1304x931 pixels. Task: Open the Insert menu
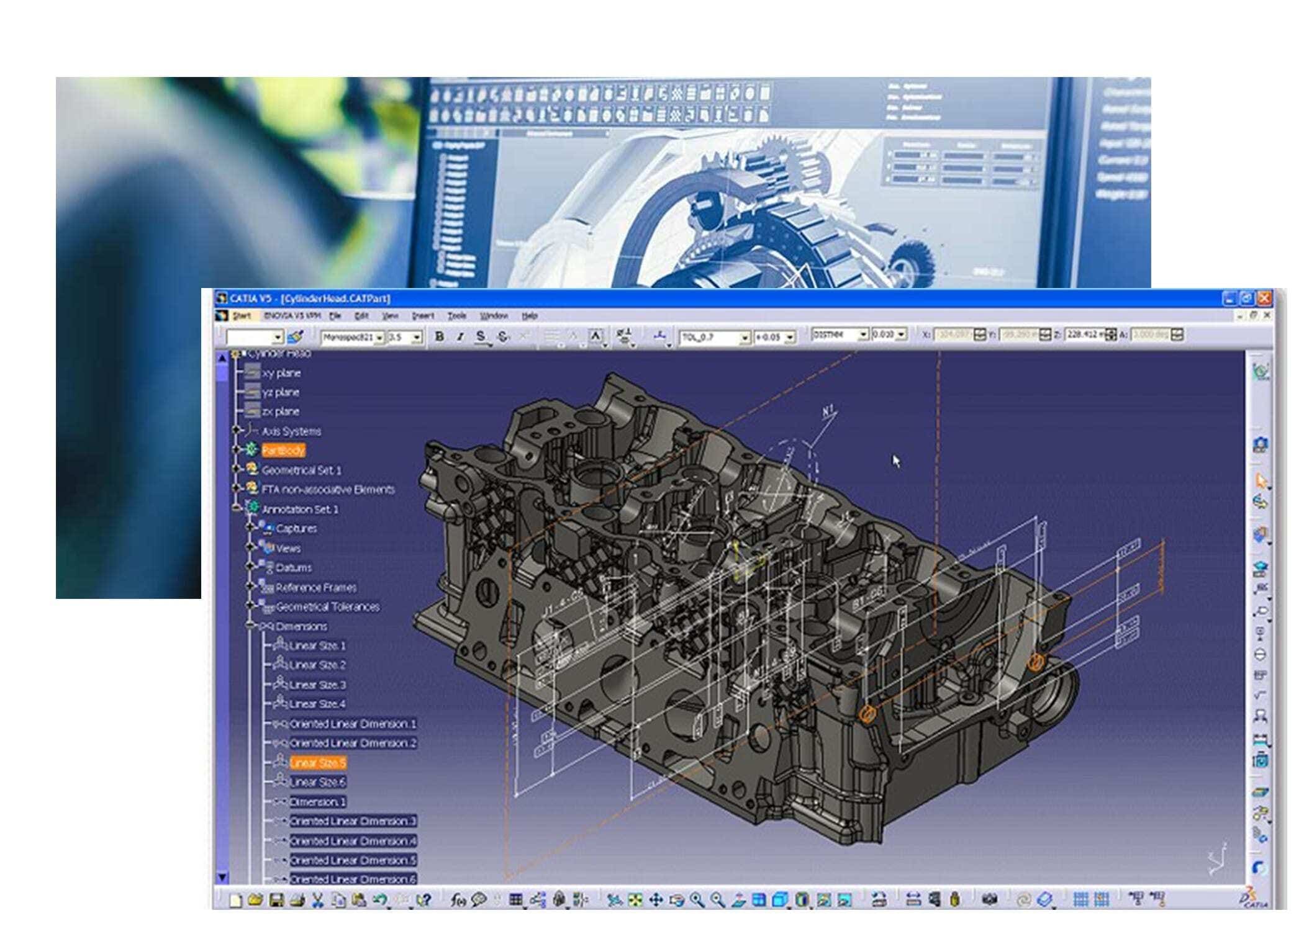pyautogui.click(x=423, y=316)
